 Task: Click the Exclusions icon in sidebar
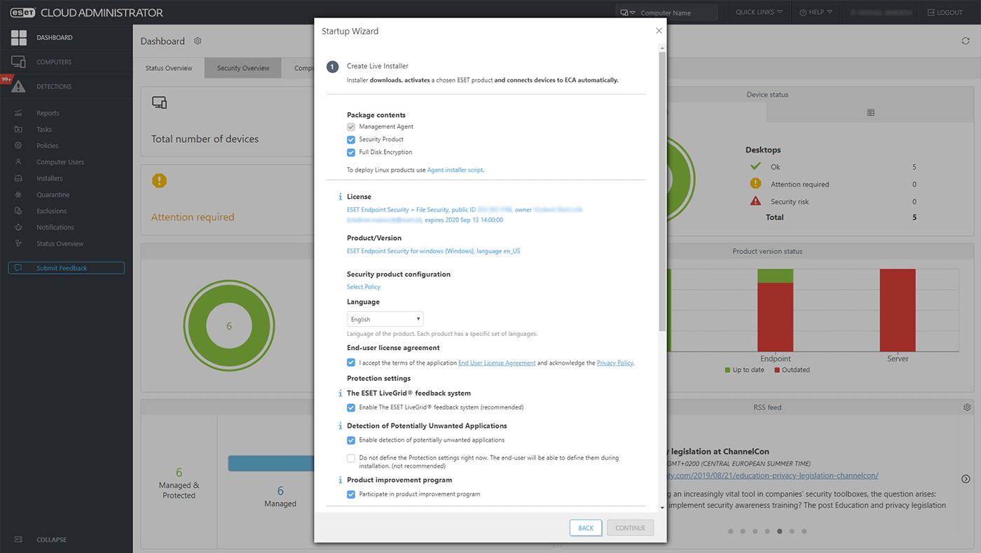[x=18, y=211]
